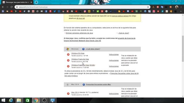
Task: Click the red download icon beside Windows Fuera de línea (64 bits)
Action: (68, 66)
